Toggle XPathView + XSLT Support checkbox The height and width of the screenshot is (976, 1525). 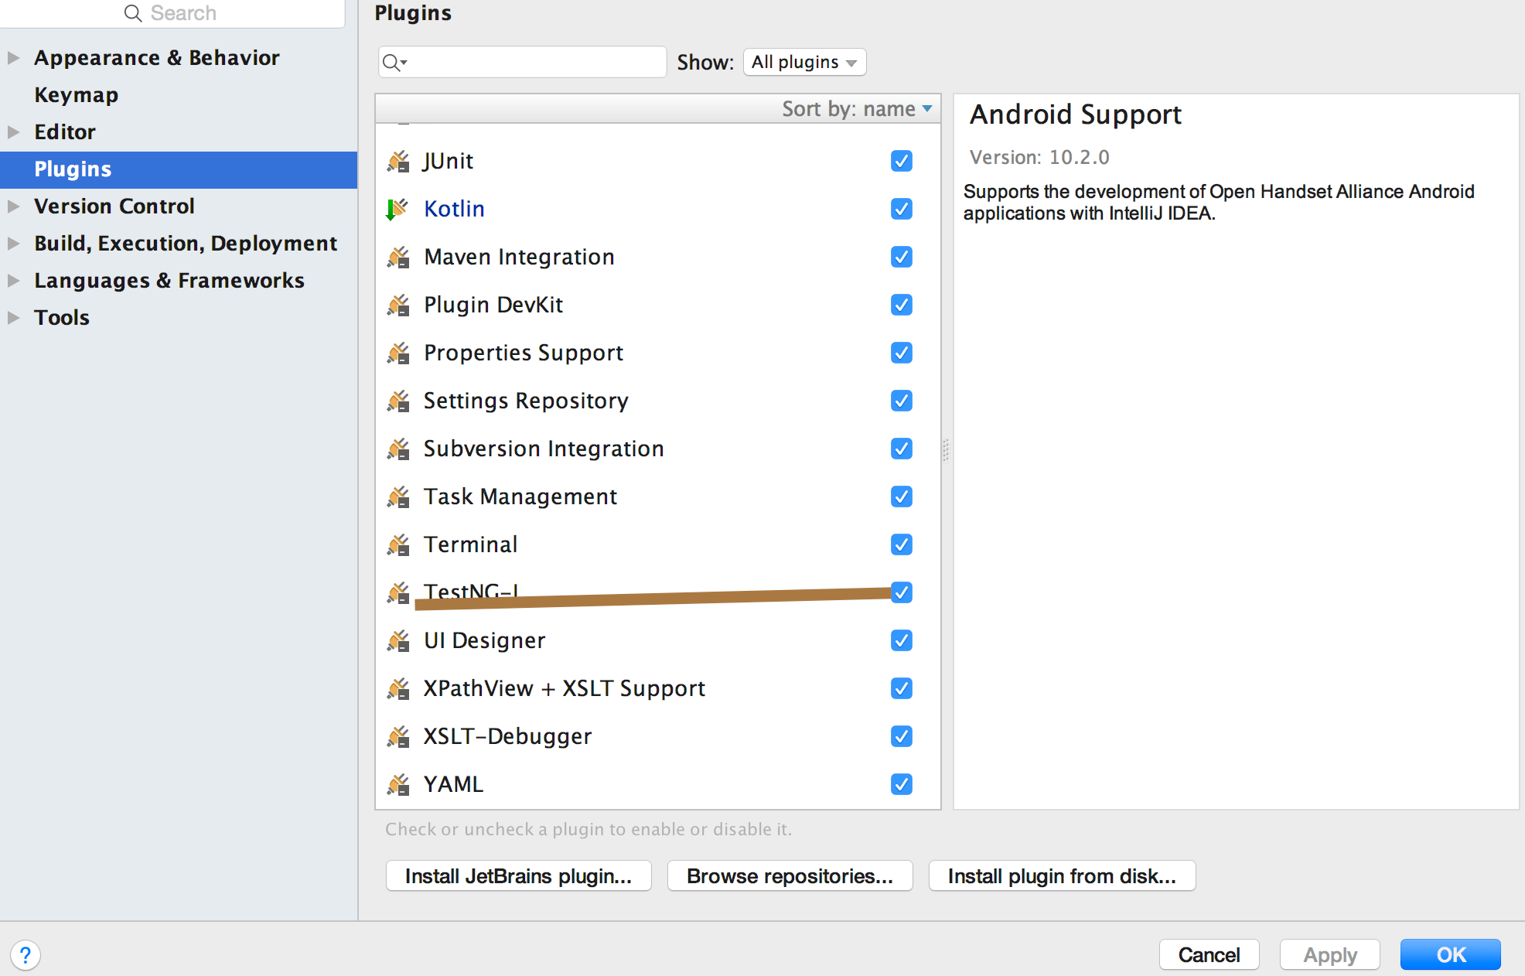point(902,688)
